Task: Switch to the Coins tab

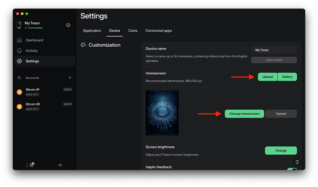Action: tap(133, 30)
